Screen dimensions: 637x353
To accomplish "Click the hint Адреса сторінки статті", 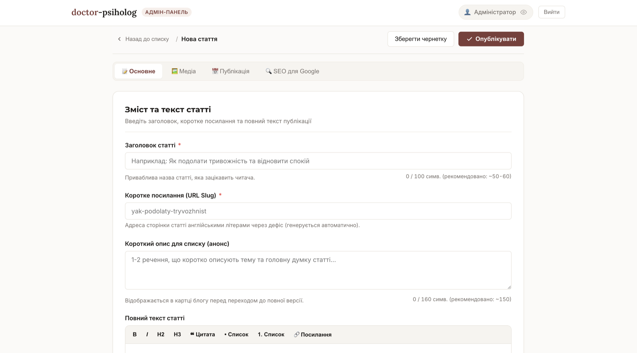I will click(x=242, y=225).
